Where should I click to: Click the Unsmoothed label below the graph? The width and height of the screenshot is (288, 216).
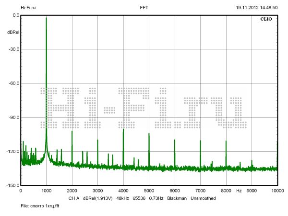204,198
